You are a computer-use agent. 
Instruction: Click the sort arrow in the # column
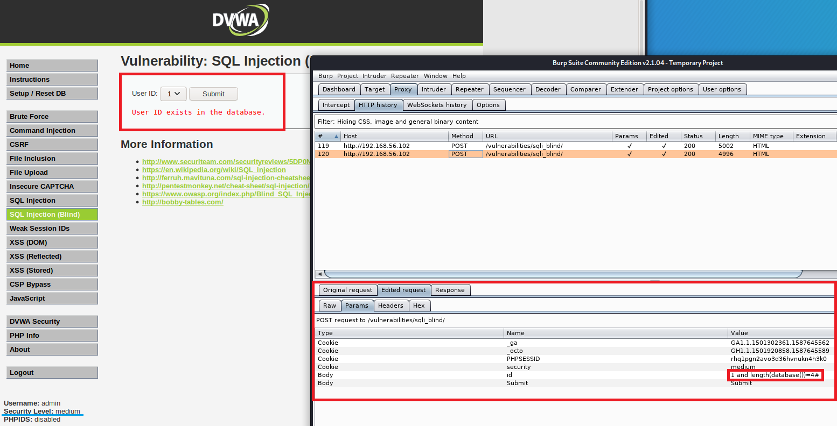pyautogui.click(x=337, y=137)
